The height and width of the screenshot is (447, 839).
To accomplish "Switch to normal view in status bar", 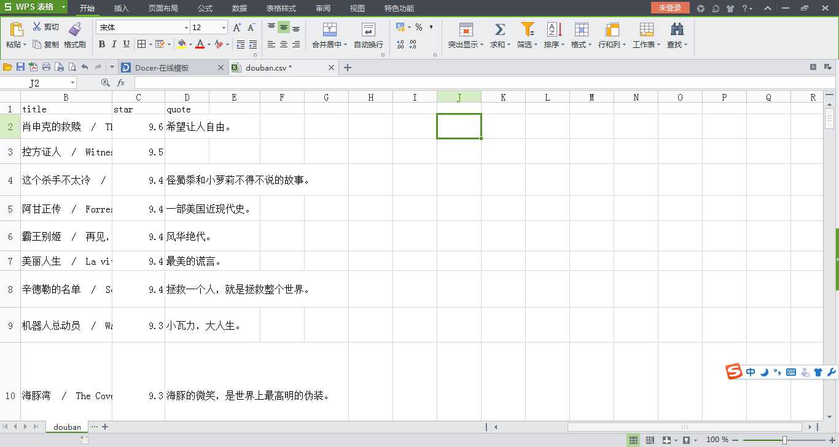I will pos(633,440).
